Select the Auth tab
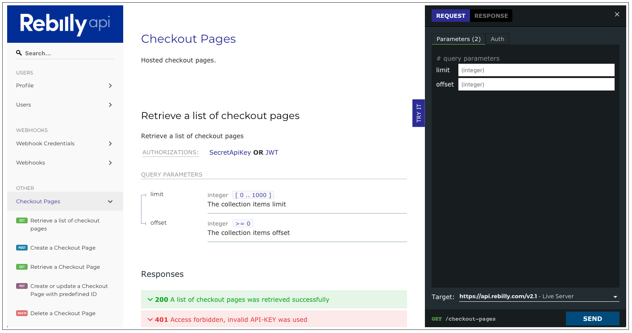This screenshot has width=632, height=333. coord(497,39)
